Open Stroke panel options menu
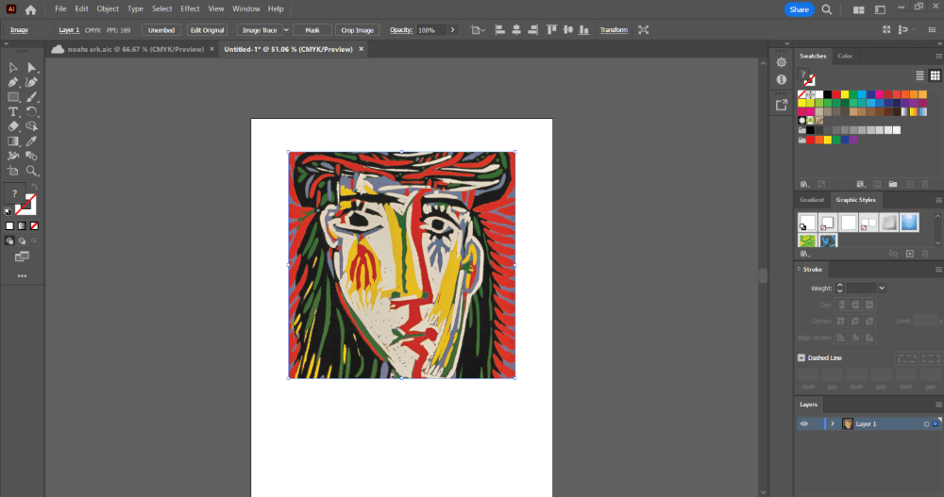Viewport: 944px width, 497px height. [938, 270]
